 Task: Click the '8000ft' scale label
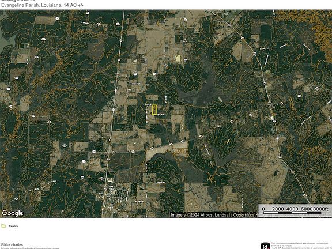coord(320,209)
